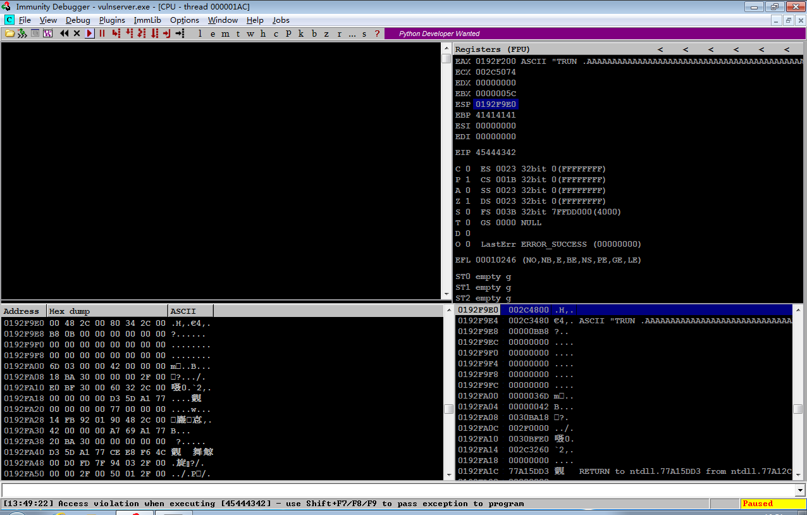The image size is (807, 515).
Task: Open the ImmLib menu
Action: pyautogui.click(x=147, y=20)
